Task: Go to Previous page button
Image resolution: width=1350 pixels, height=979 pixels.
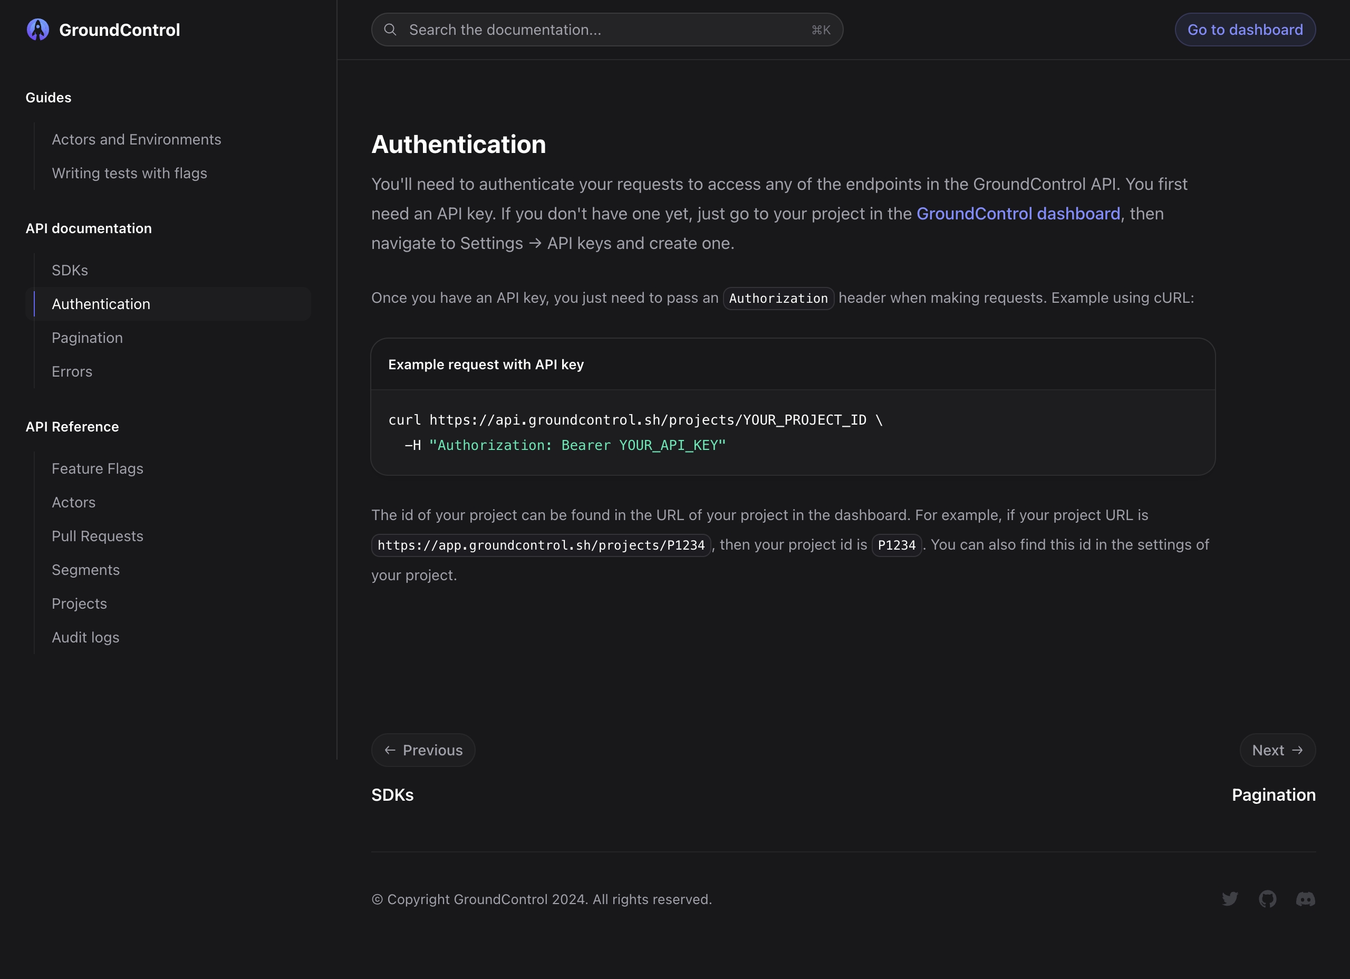Action: 423,750
